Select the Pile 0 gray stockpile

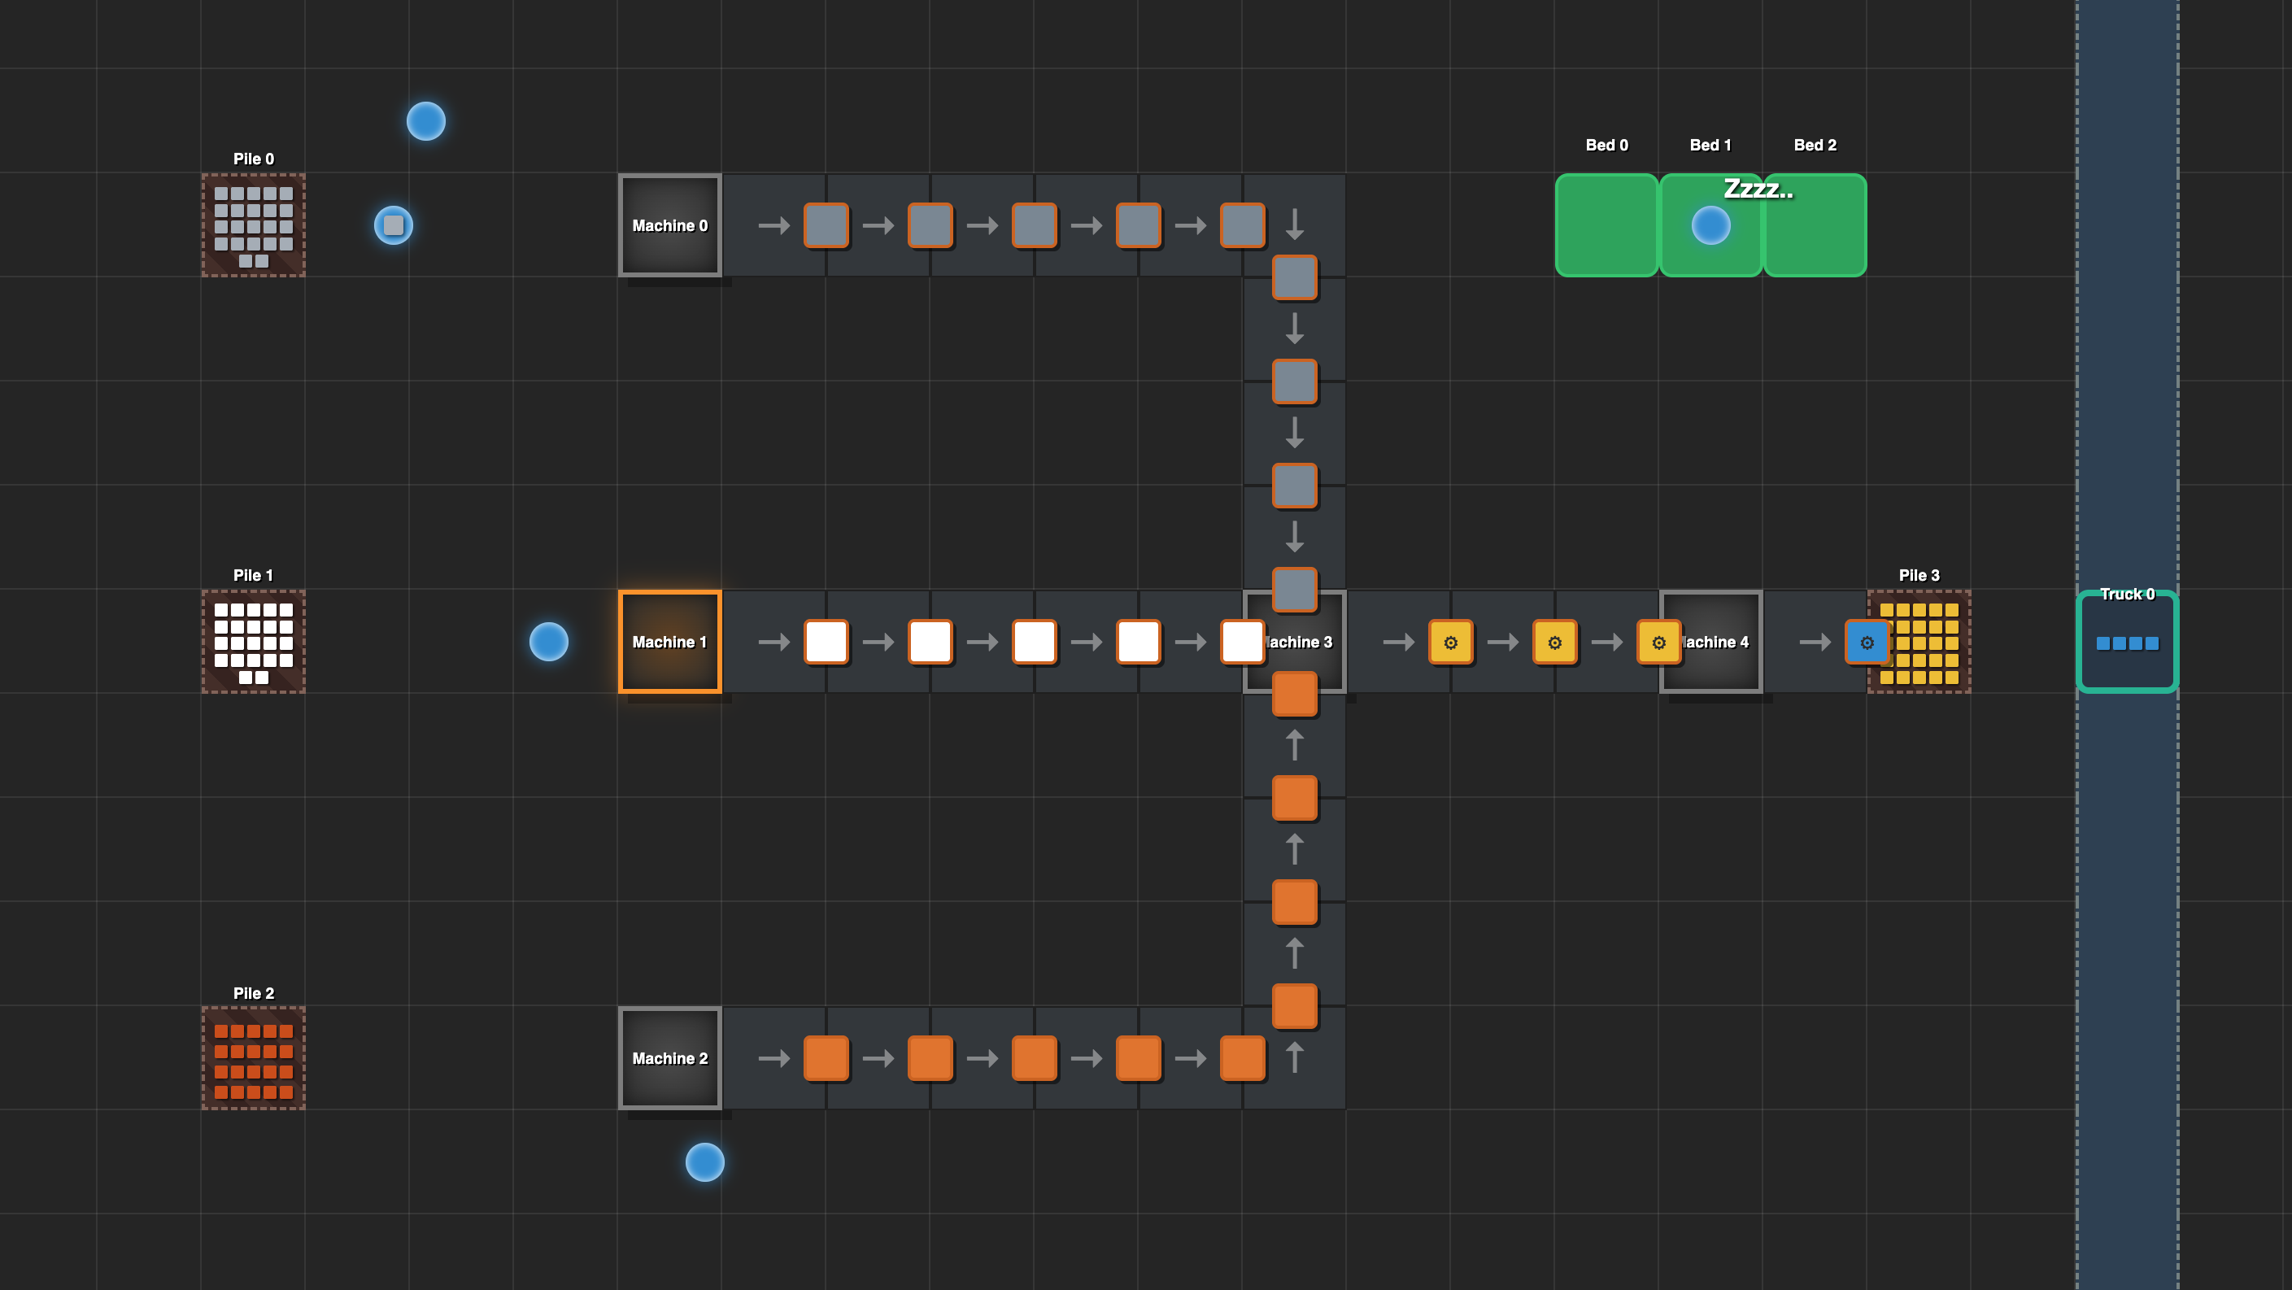254,225
